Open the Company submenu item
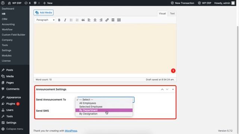The height and width of the screenshot is (134, 239). pos(7,40)
